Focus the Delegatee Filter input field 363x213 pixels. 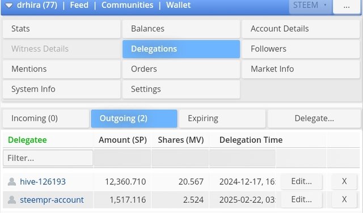48,158
